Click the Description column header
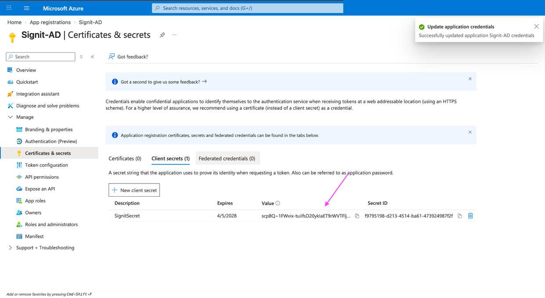 click(127, 203)
